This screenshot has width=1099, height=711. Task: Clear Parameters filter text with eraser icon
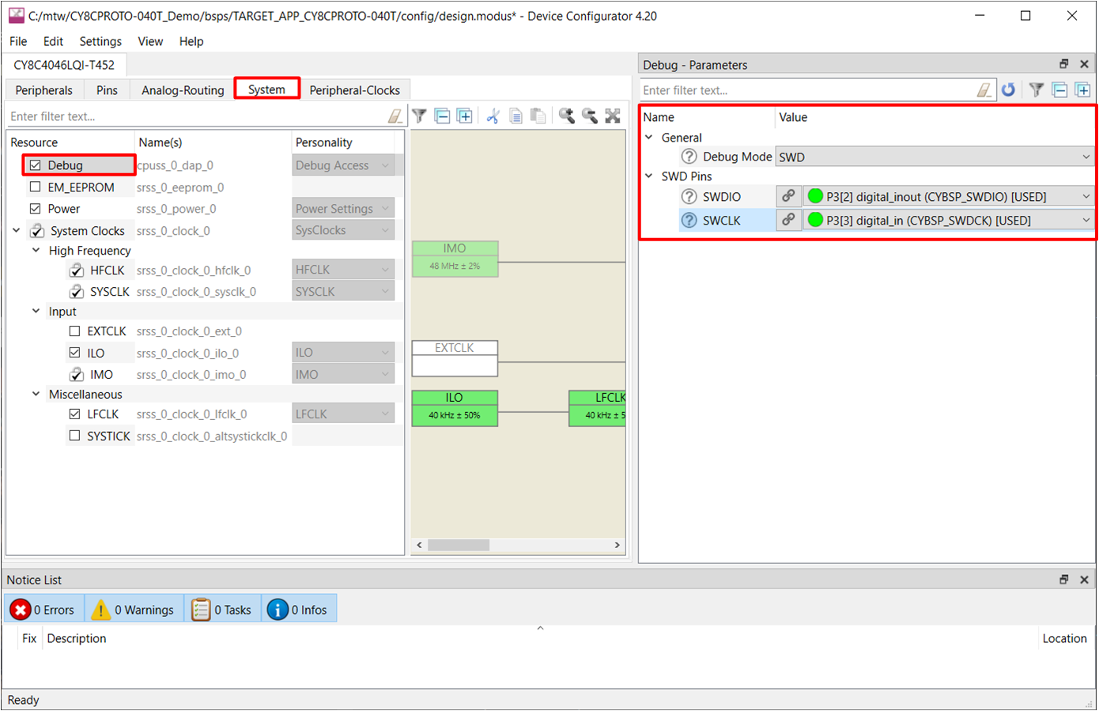tap(984, 90)
